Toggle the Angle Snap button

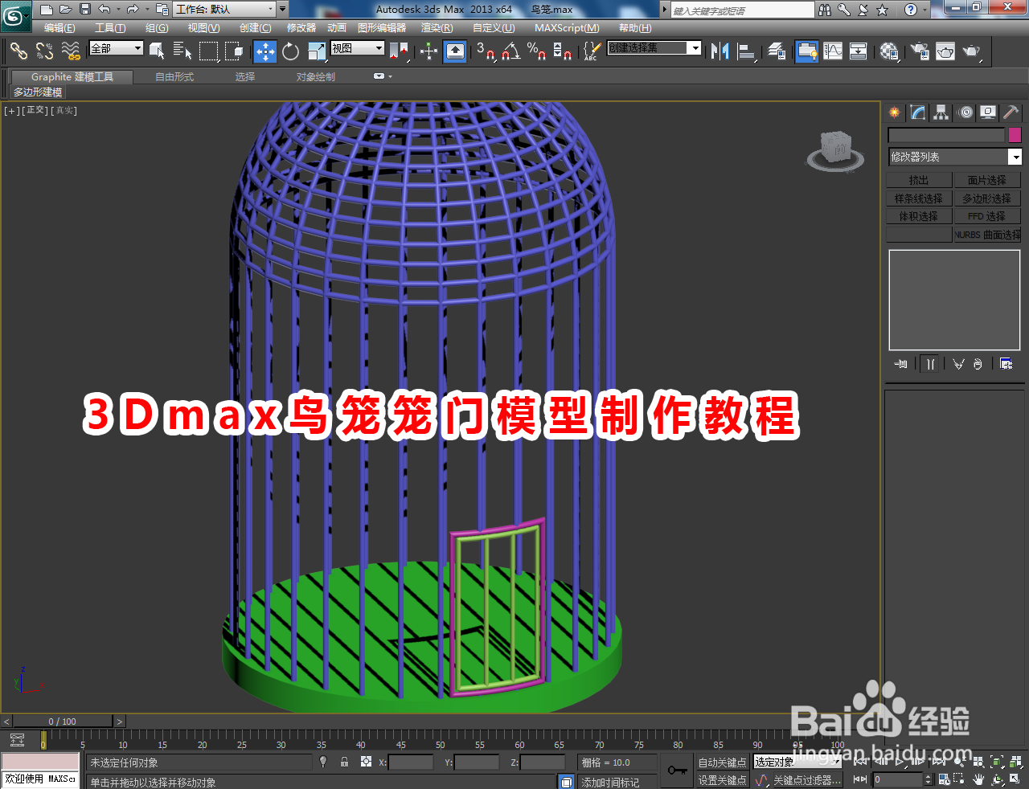510,51
